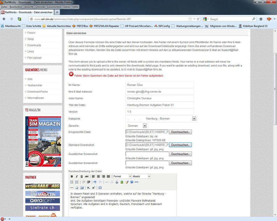Edit HTML source
The height and width of the screenshot is (221, 277).
pyautogui.click(x=137, y=182)
